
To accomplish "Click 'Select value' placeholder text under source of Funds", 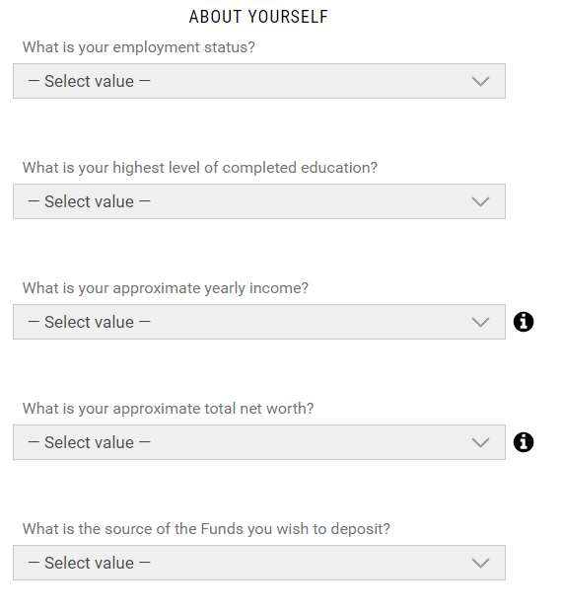I will coord(89,563).
